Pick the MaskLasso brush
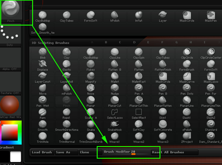The width and height of the screenshot is (222, 165). [211, 78]
